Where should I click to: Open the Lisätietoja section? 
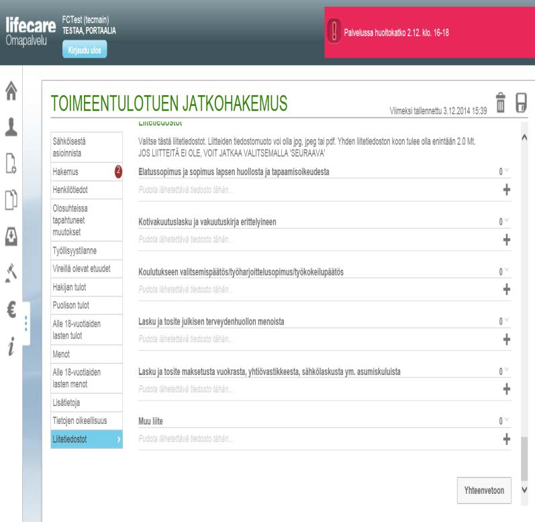(87, 403)
